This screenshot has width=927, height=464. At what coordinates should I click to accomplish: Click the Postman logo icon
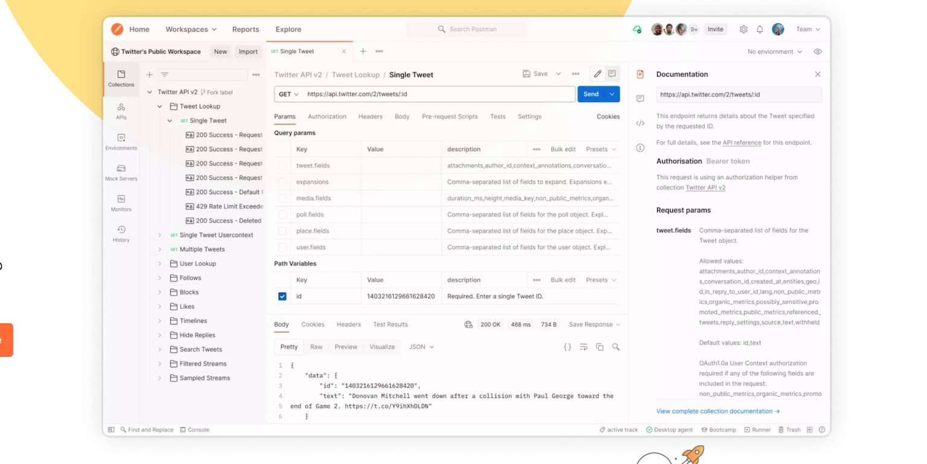pyautogui.click(x=117, y=29)
